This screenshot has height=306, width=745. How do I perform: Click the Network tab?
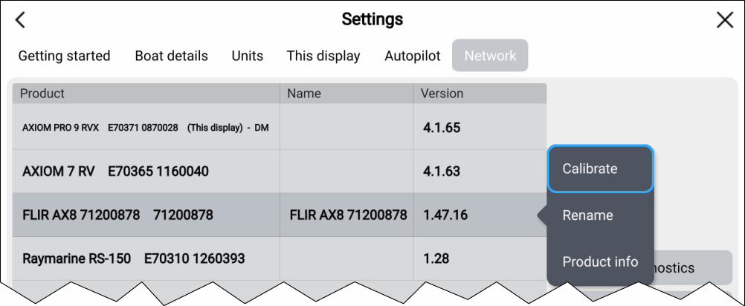pyautogui.click(x=490, y=56)
